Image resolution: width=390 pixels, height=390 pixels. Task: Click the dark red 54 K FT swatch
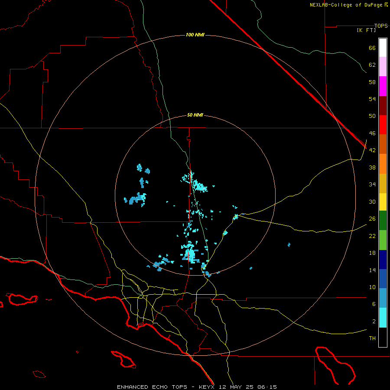tap(383, 105)
